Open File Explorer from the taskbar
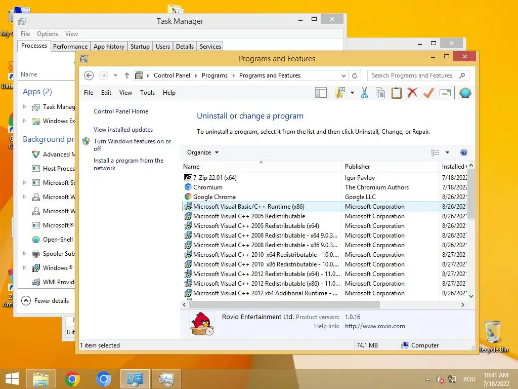This screenshot has width=518, height=389. pyautogui.click(x=41, y=379)
